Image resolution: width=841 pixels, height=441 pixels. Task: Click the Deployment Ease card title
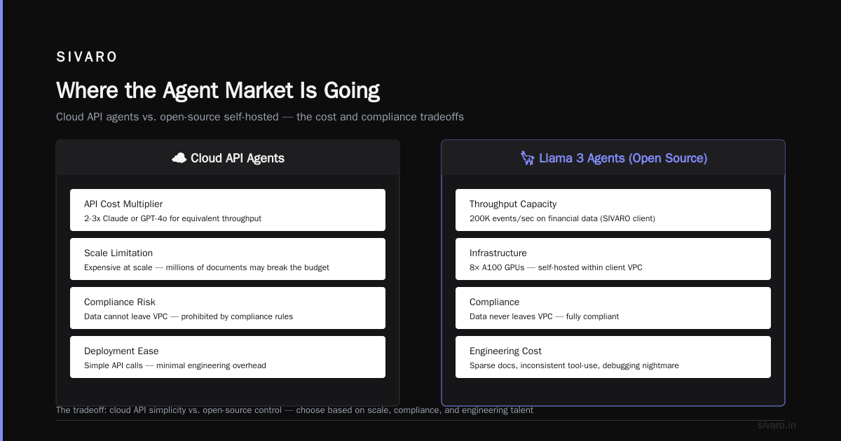tap(121, 351)
